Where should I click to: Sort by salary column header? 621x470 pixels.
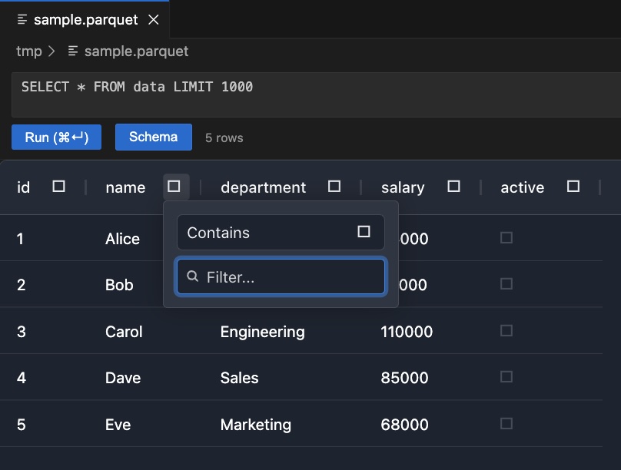click(x=403, y=187)
